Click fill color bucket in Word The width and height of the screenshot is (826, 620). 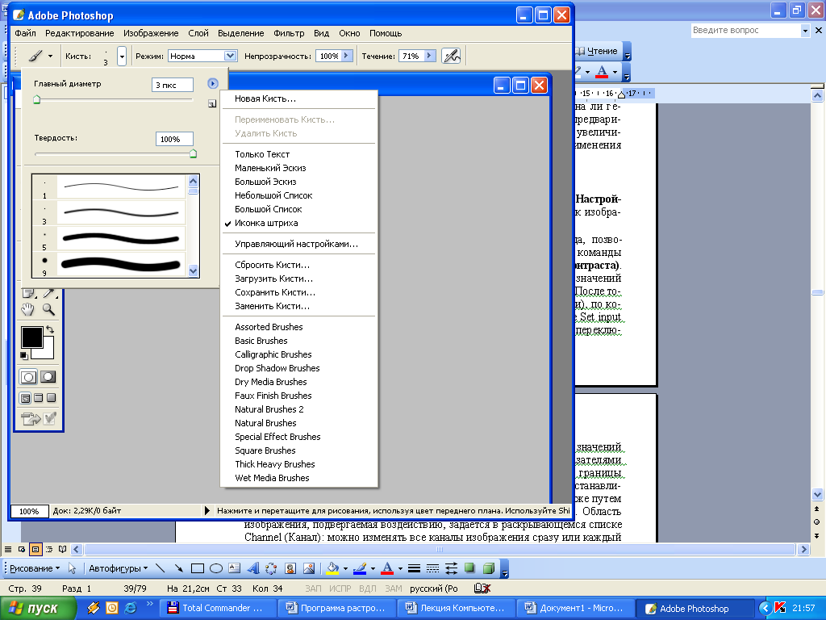click(x=332, y=568)
